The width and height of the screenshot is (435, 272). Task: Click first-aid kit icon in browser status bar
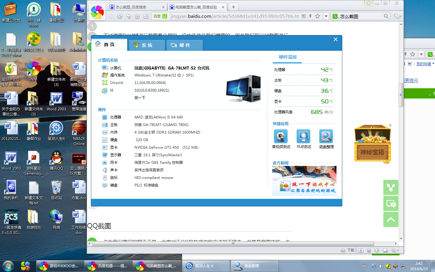click(361, 250)
